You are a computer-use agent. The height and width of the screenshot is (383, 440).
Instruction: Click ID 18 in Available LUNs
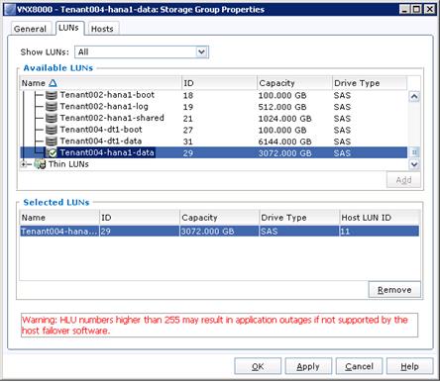(x=188, y=95)
